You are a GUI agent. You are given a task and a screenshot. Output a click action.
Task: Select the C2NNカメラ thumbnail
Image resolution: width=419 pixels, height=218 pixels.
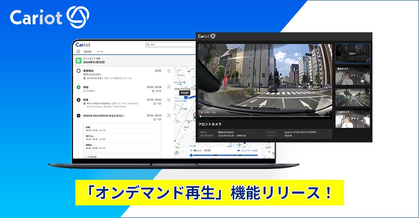[352, 119]
